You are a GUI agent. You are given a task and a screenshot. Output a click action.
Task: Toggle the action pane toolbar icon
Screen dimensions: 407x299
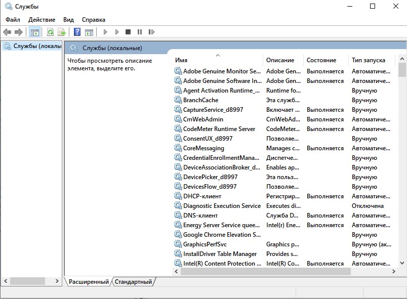pos(89,32)
